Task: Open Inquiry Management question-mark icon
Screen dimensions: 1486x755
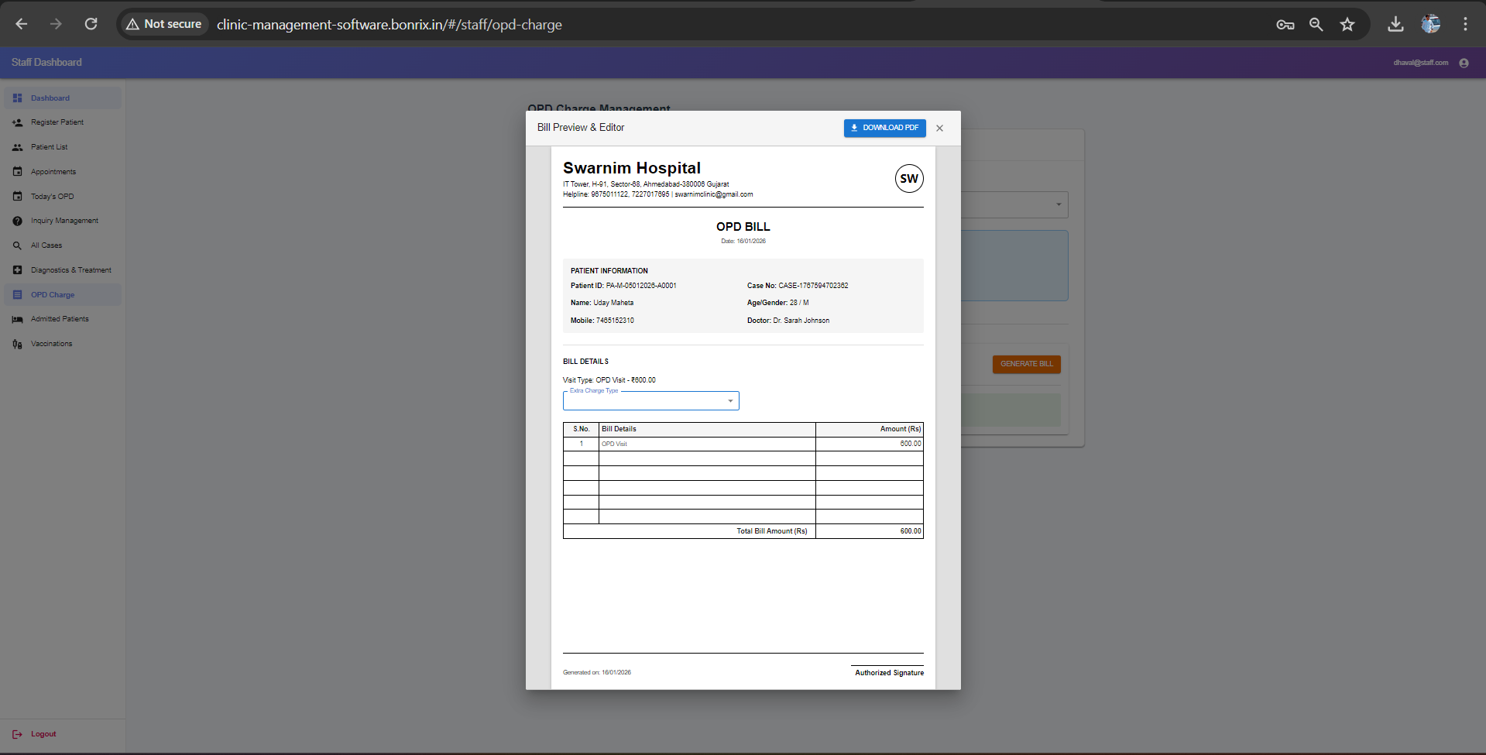Action: (17, 220)
